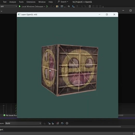Click the window layout icon in toolbar
This screenshot has height=135, width=135.
click(x=62, y=6)
